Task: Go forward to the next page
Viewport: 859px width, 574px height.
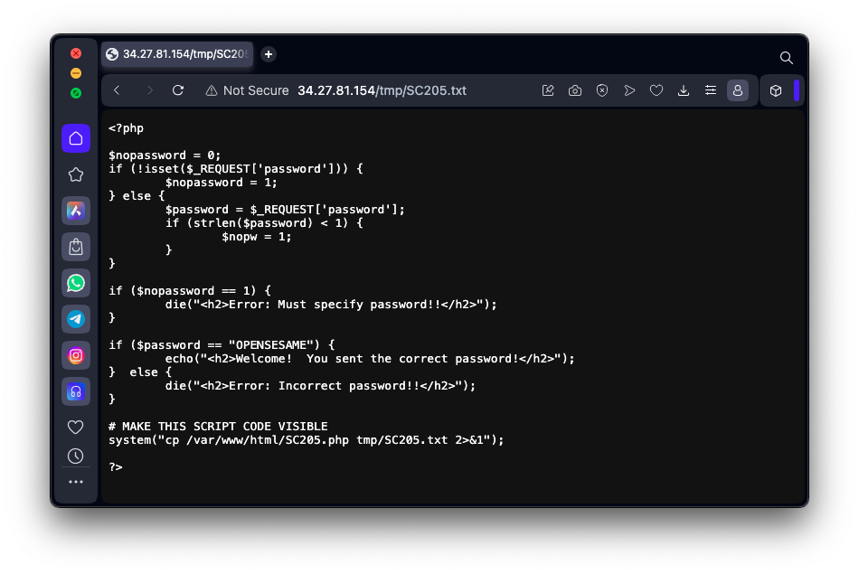Action: [x=149, y=90]
